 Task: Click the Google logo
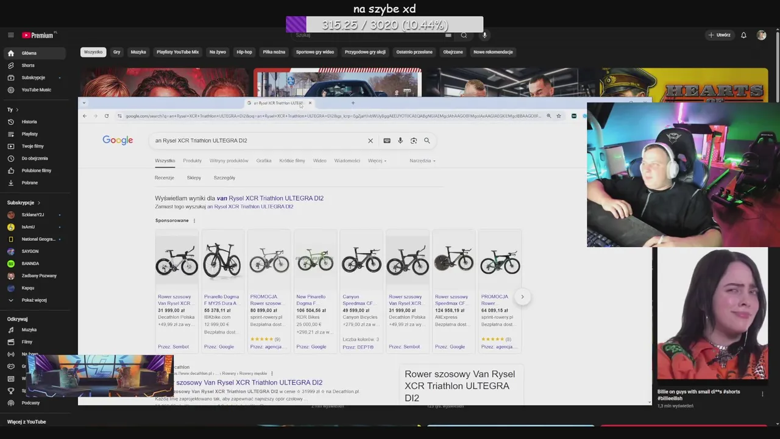point(118,140)
